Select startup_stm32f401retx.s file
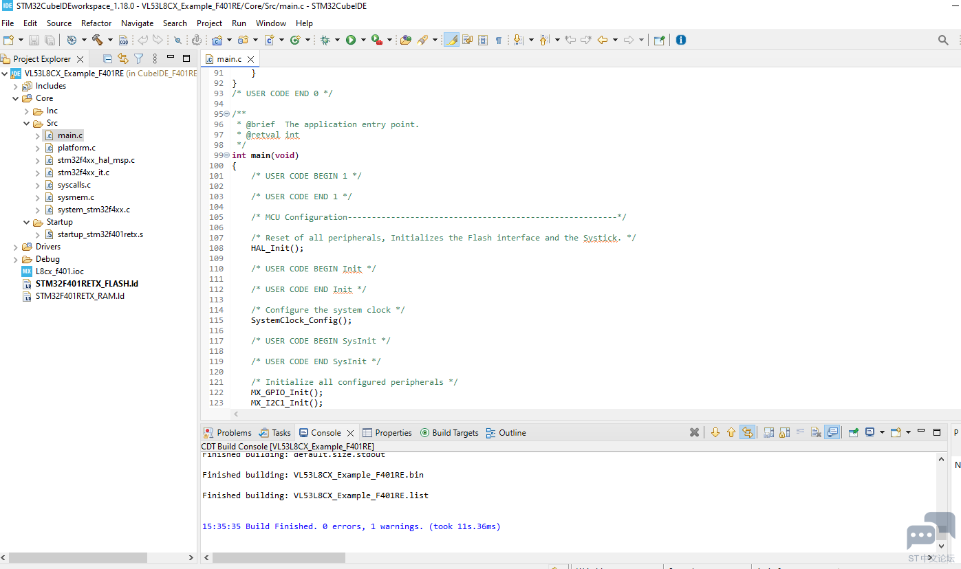The image size is (961, 569). 100,234
